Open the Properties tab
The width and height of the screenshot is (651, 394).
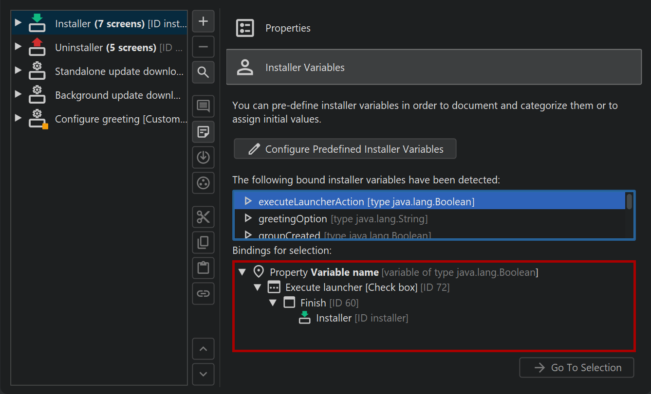(x=288, y=28)
